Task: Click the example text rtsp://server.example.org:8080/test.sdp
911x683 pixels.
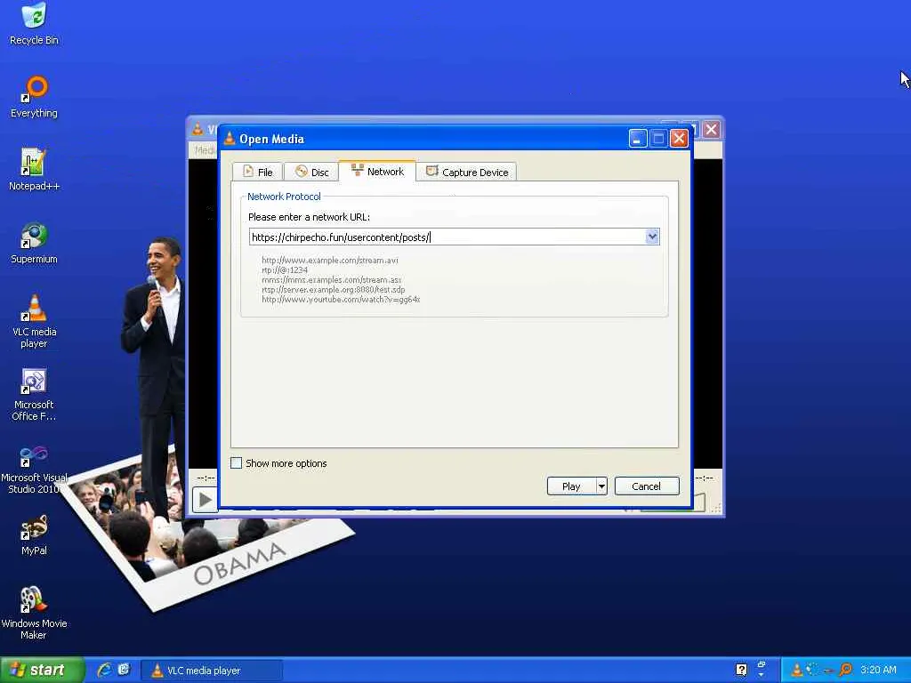Action: click(333, 290)
